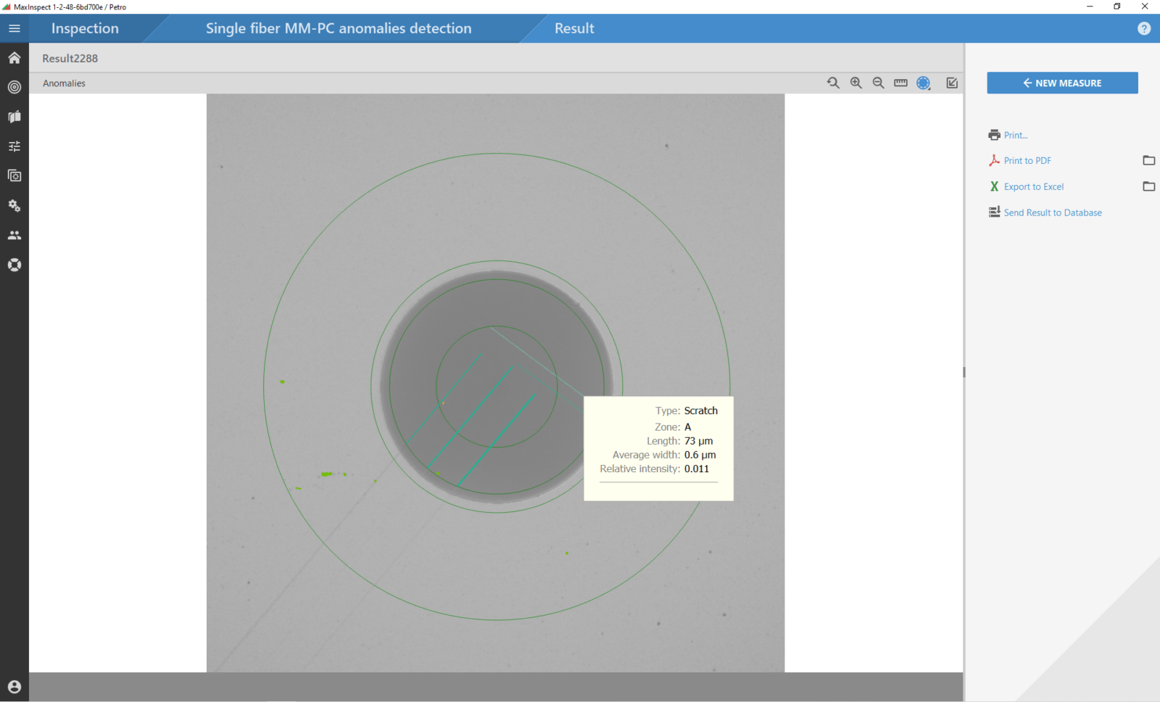
Task: Send Result to Database
Action: [1052, 212]
